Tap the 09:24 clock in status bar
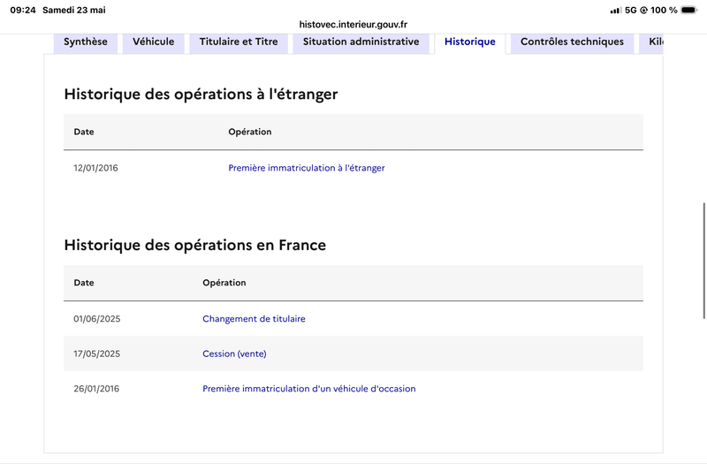This screenshot has height=464, width=707. point(23,10)
